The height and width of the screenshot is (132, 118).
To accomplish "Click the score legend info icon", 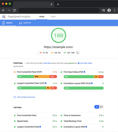I will tap(77, 53).
